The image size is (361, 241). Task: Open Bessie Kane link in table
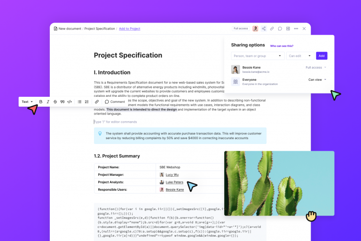tap(174, 190)
